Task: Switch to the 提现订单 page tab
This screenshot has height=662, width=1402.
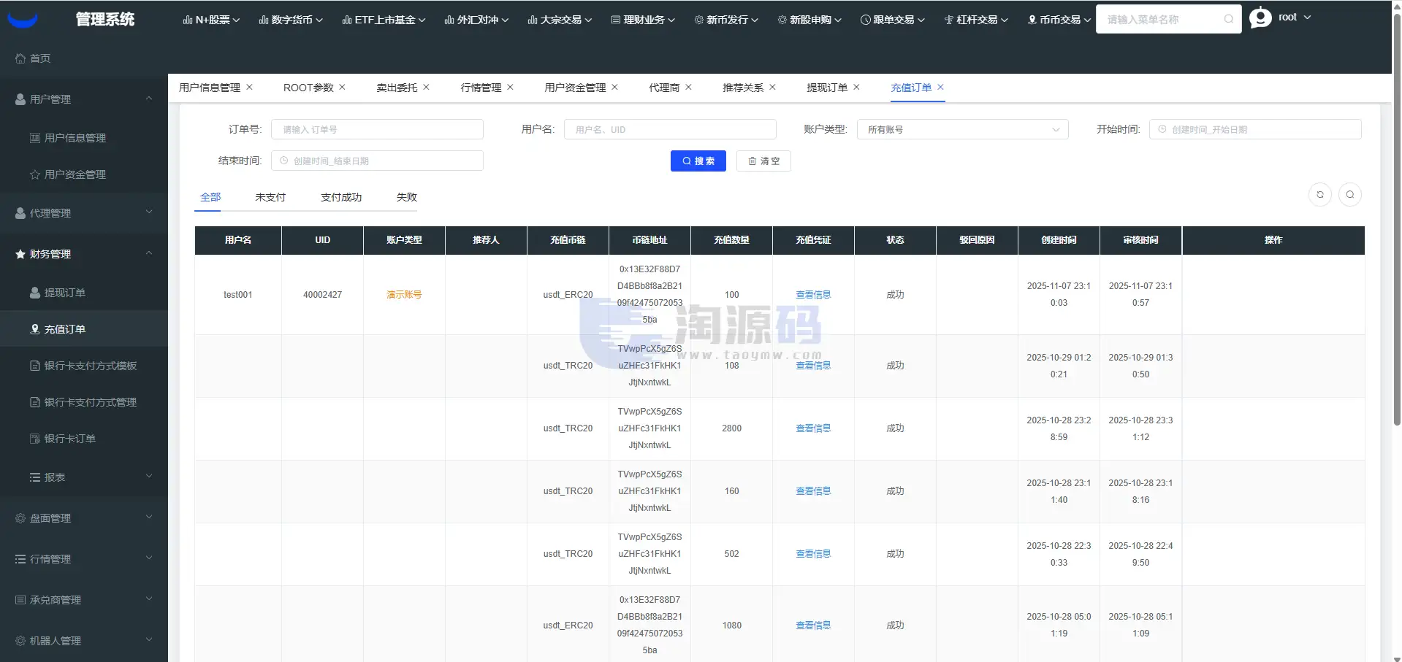Action: [827, 88]
